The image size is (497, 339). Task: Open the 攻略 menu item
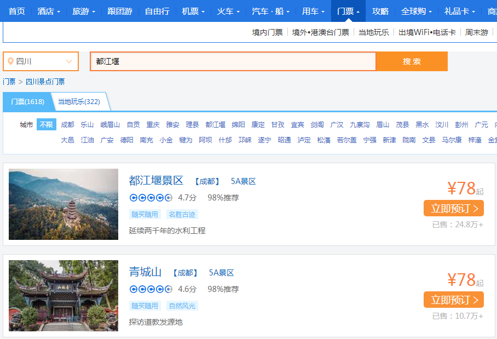(380, 10)
